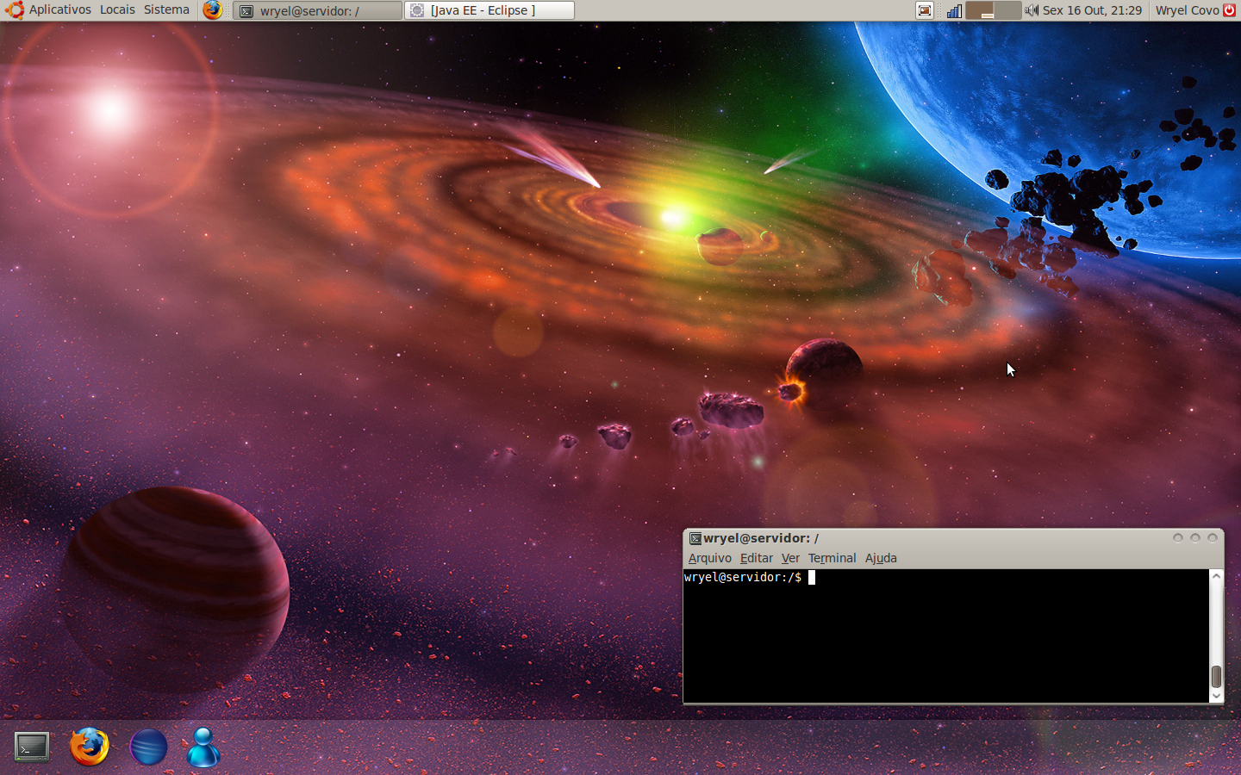
Task: Click the blue globe icon in the dock
Action: pos(148,747)
